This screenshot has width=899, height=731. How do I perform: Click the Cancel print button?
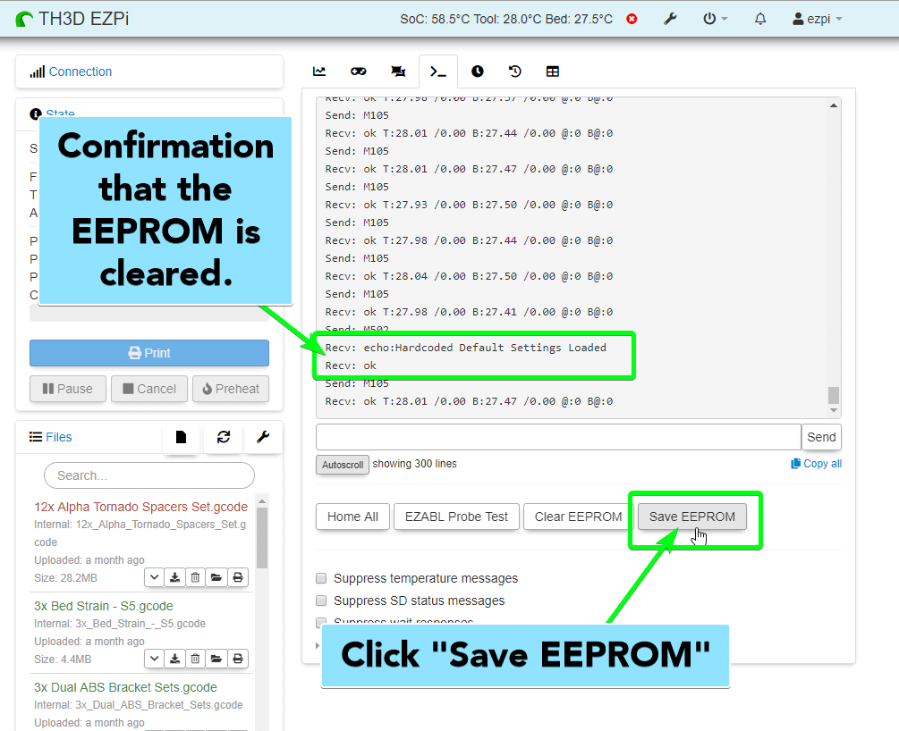(x=149, y=389)
